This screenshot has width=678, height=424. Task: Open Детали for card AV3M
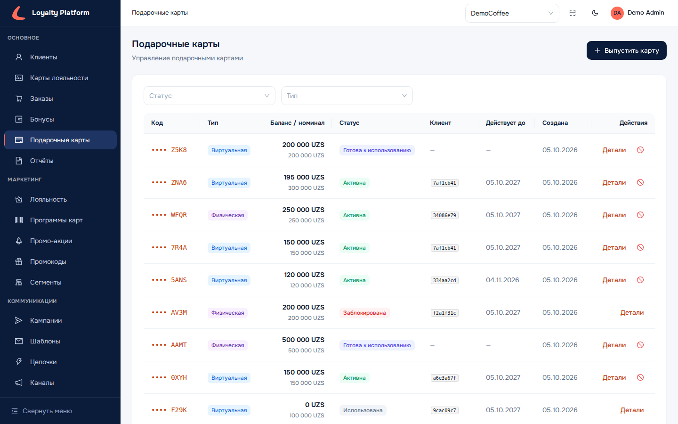pyautogui.click(x=632, y=312)
